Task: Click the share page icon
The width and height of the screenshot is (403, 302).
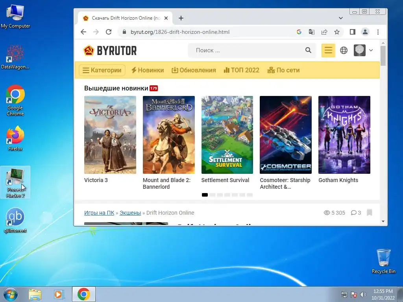Action: [324, 32]
